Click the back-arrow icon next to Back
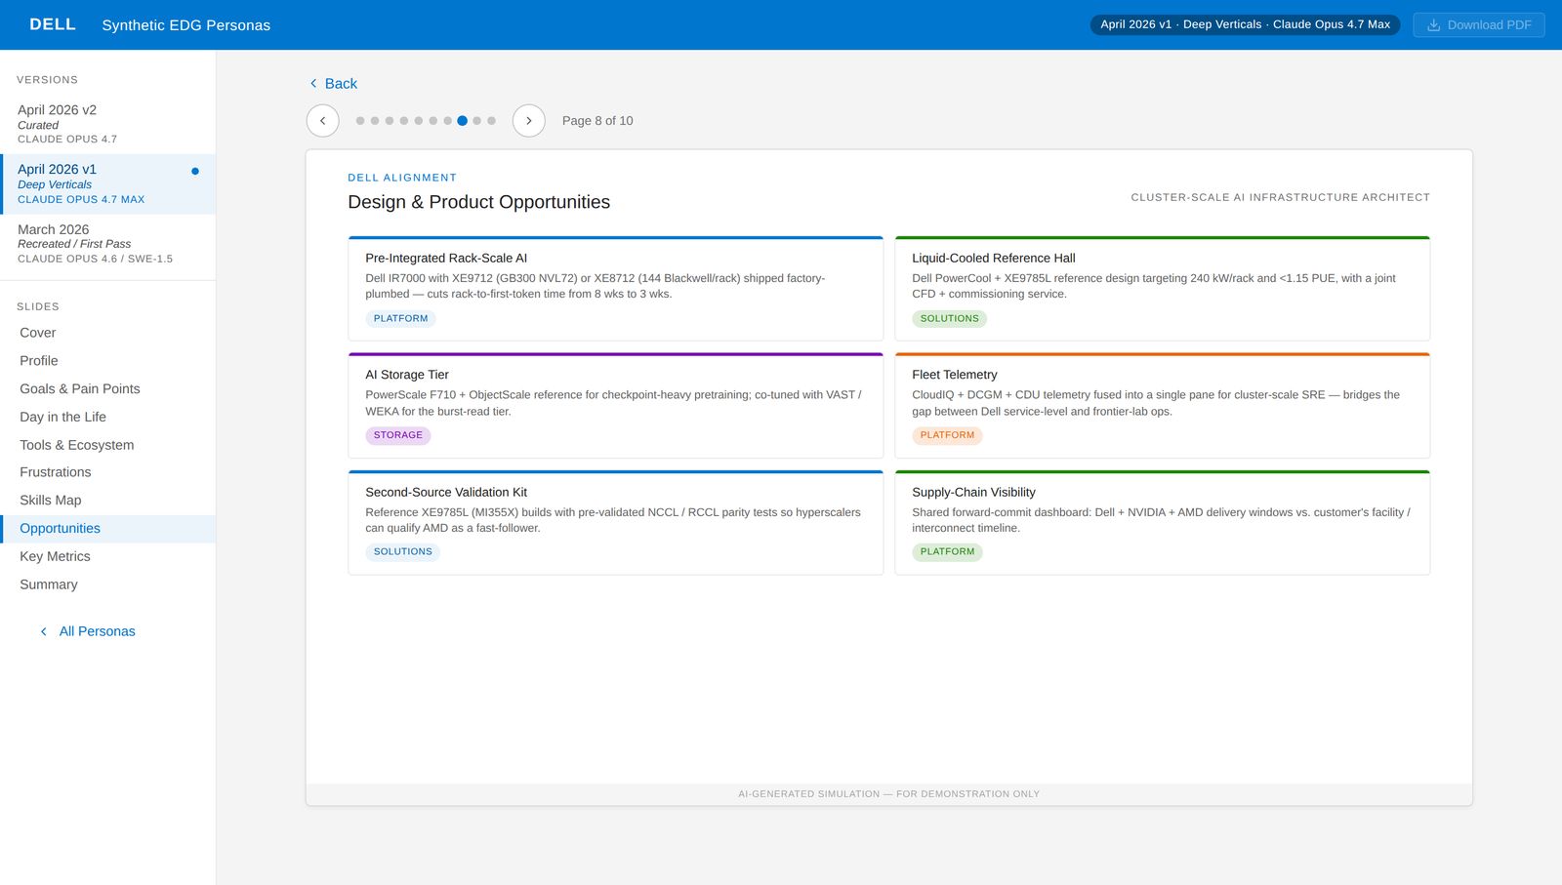1562x885 pixels. point(312,84)
